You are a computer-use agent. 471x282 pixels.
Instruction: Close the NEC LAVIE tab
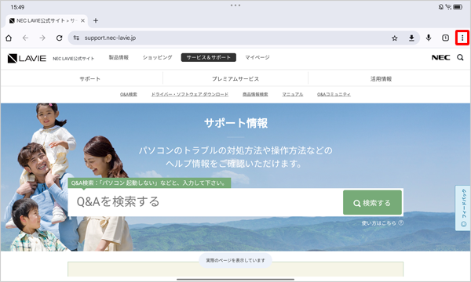coord(82,20)
